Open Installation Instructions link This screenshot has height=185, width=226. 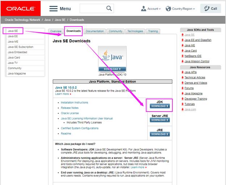point(74,102)
